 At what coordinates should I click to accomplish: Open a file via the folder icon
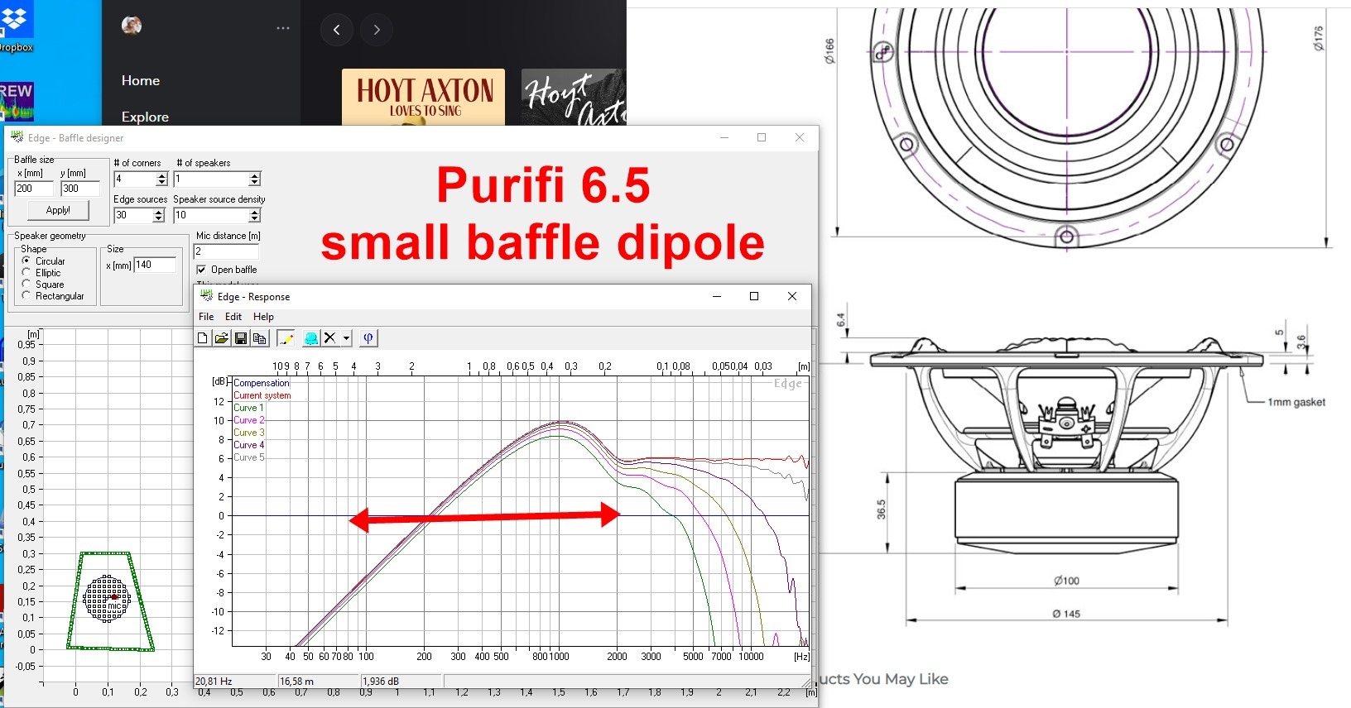pos(222,337)
